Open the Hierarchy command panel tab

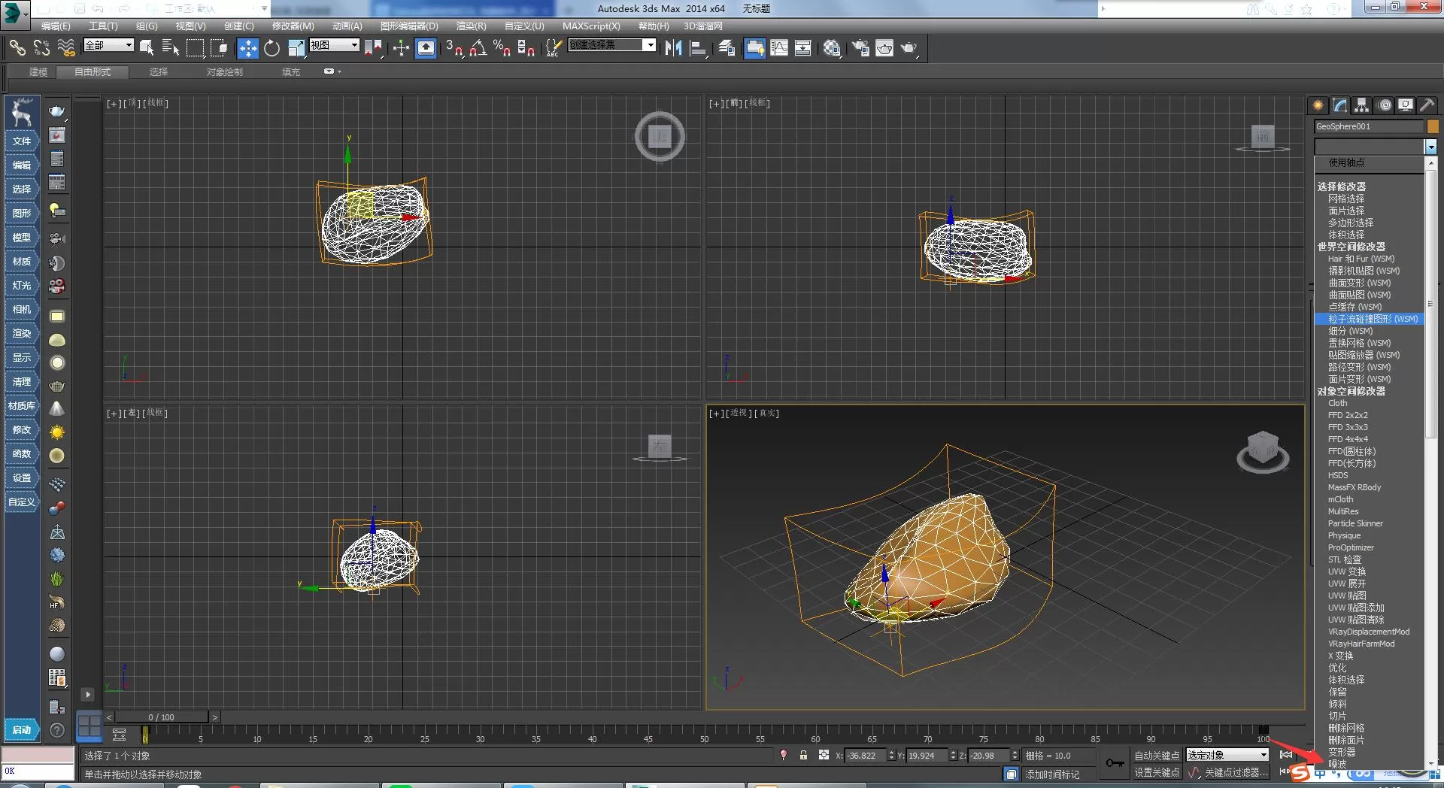click(1362, 105)
